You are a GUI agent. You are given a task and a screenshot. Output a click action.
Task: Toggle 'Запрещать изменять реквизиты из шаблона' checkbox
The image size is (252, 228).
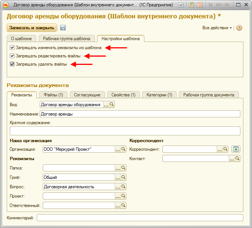(12, 48)
